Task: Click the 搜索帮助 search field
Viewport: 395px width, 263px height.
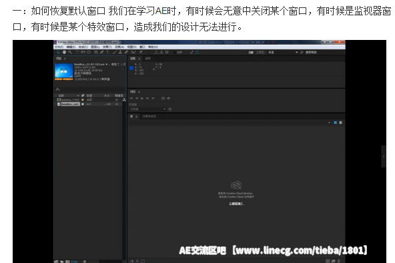Action: (312, 53)
